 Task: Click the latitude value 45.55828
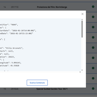15,65
